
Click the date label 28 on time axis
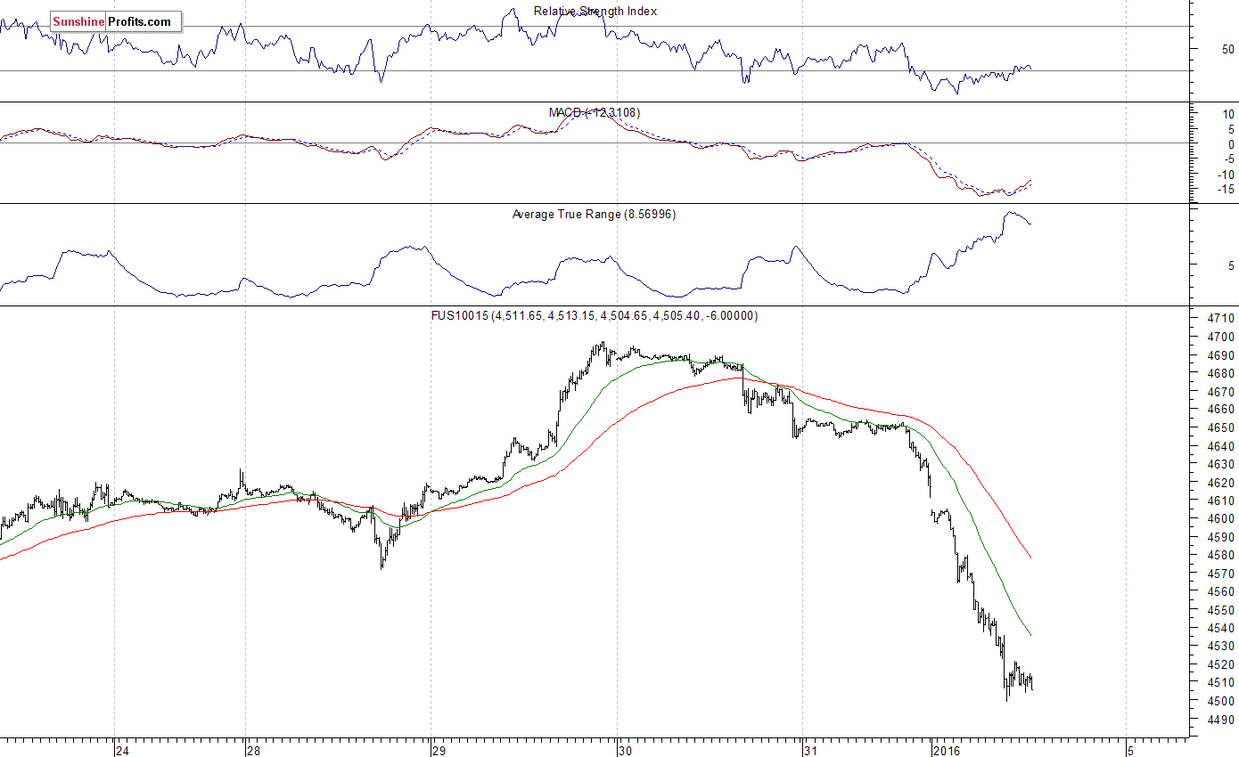pyautogui.click(x=254, y=751)
